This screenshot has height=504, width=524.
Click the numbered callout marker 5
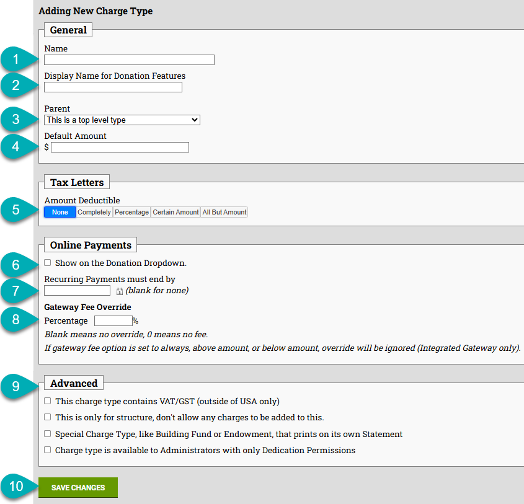point(16,210)
